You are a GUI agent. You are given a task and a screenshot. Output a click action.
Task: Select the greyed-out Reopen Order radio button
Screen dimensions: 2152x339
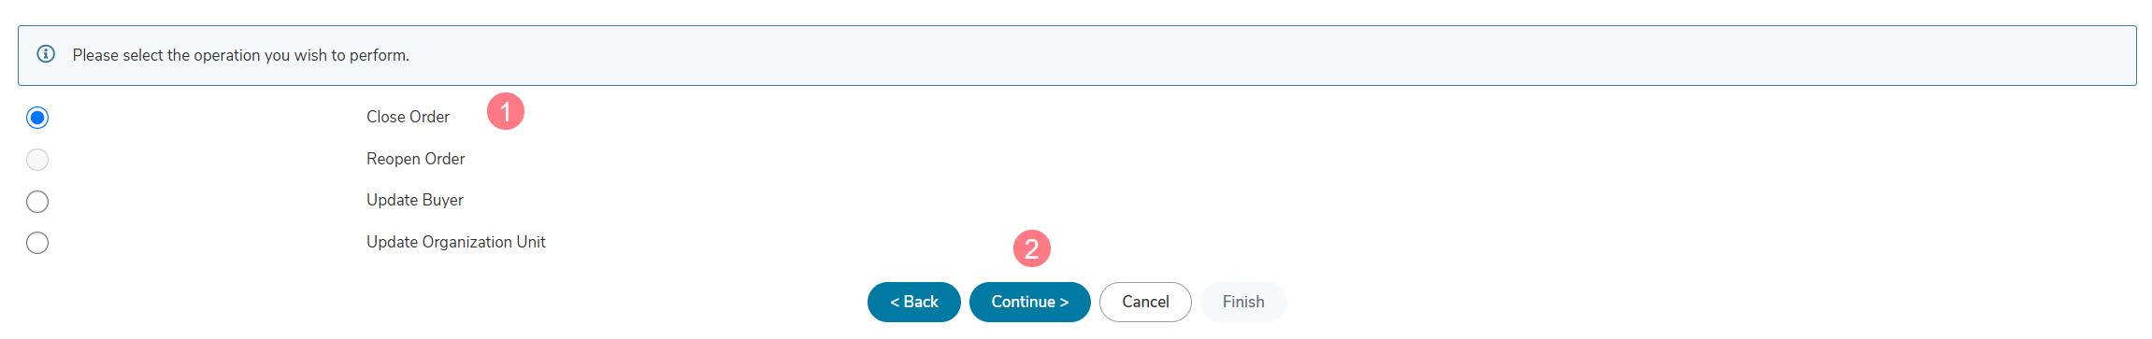click(37, 160)
